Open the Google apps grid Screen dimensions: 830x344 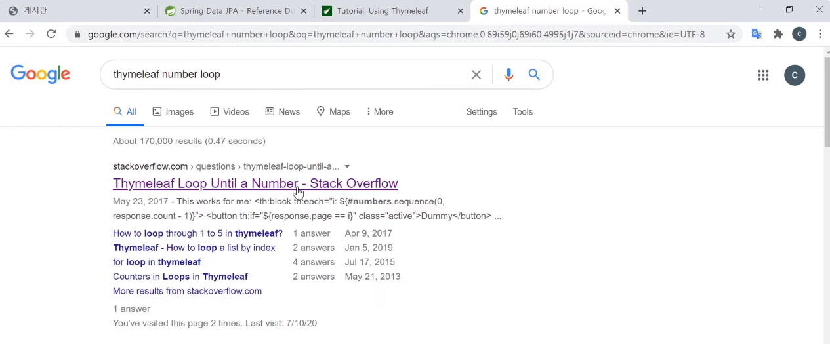tap(763, 75)
